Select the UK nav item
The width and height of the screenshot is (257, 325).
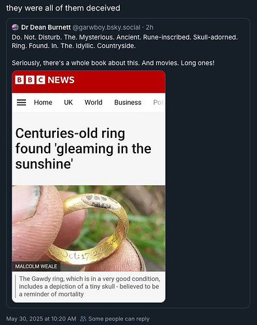coord(68,102)
